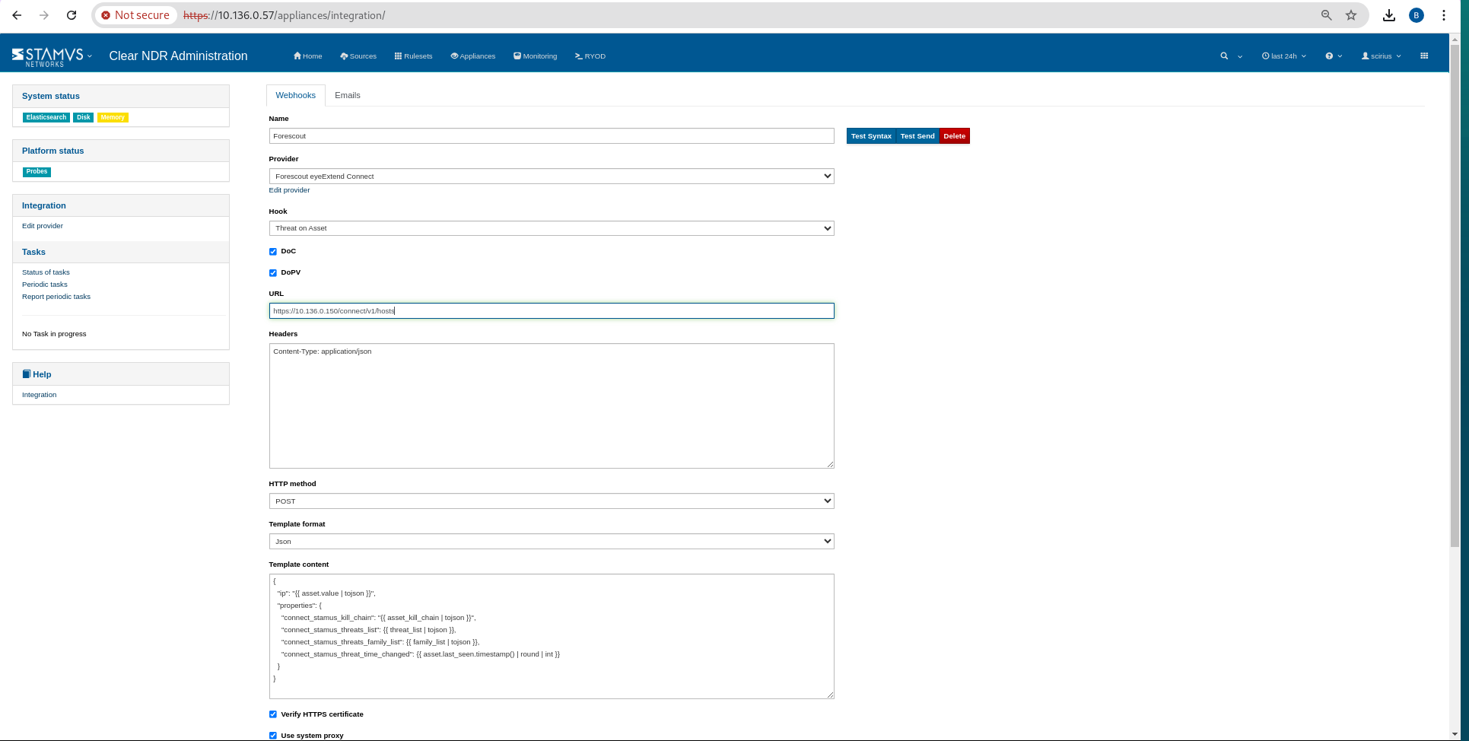Image resolution: width=1469 pixels, height=741 pixels.
Task: Expand the Hook dropdown
Action: [x=551, y=228]
